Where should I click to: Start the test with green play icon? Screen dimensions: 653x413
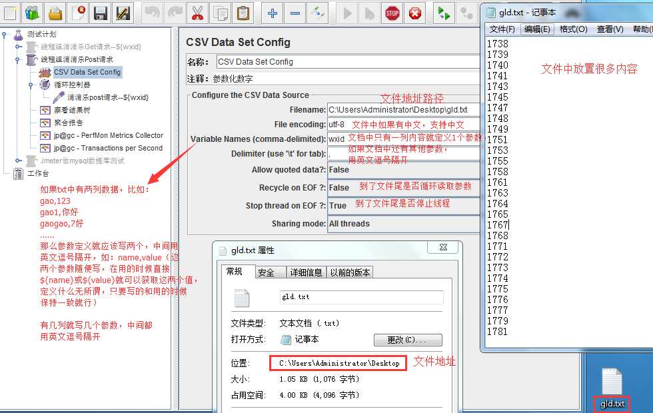(347, 13)
